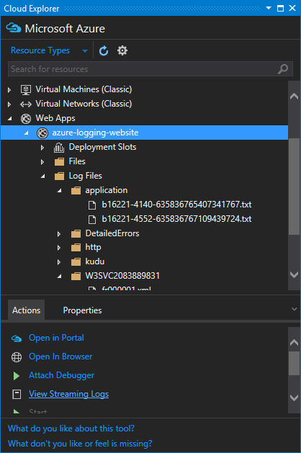Click the tree scrollbar down arrow
Image resolution: width=301 pixels, height=453 pixels.
[x=294, y=274]
